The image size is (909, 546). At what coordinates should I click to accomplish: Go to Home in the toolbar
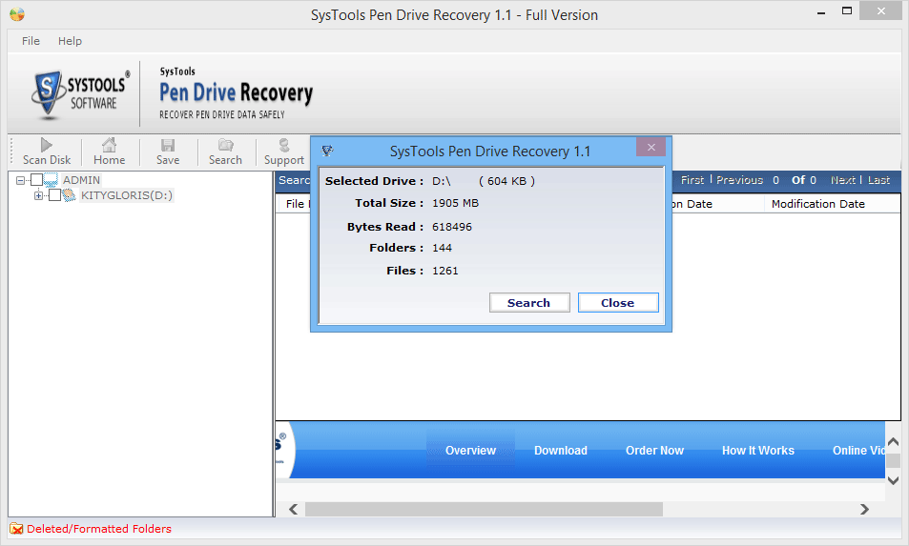point(109,144)
